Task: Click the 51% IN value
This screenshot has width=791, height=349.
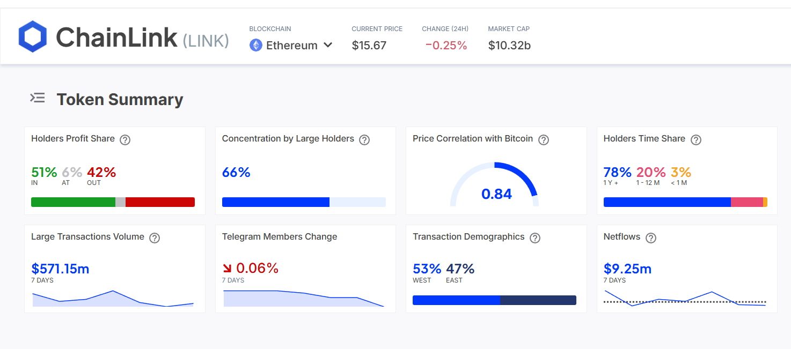Action: point(44,172)
